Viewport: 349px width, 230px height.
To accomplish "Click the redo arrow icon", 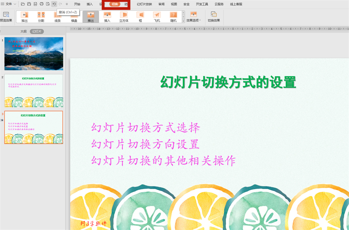I will pos(60,4).
